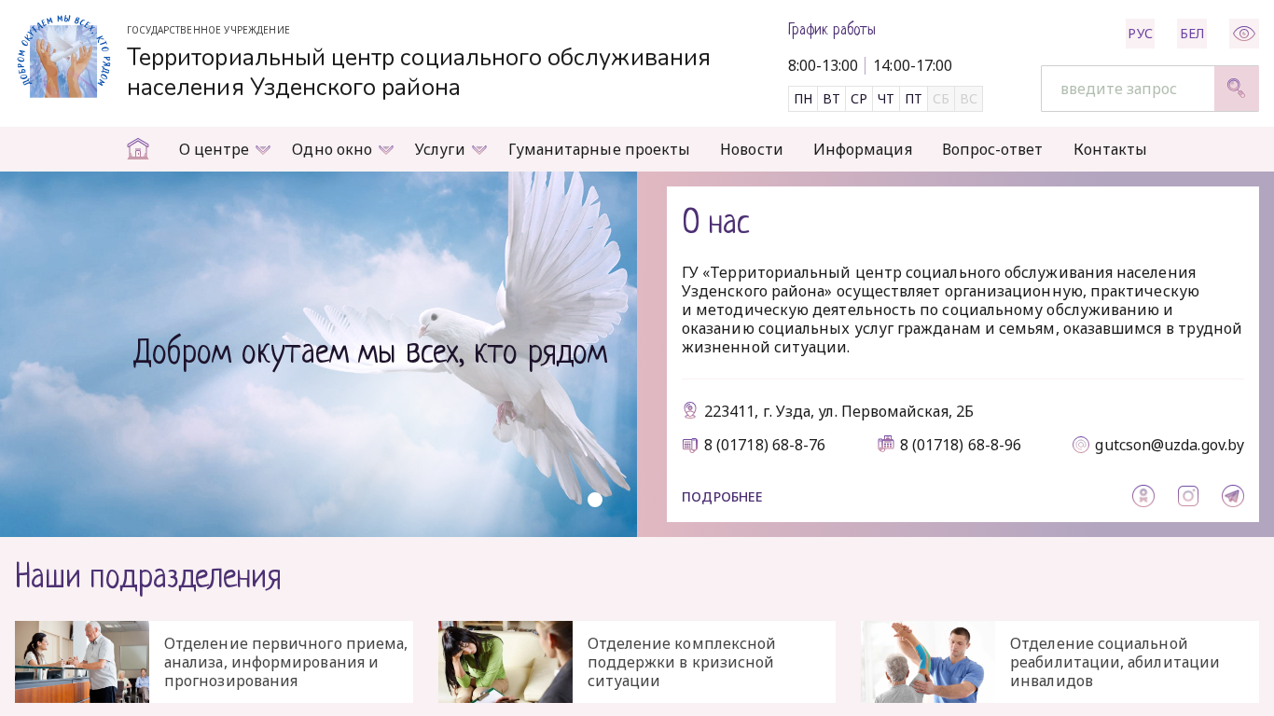Image resolution: width=1274 pixels, height=716 pixels.
Task: Open the Odnoklassniki social page icon
Action: (x=1143, y=496)
